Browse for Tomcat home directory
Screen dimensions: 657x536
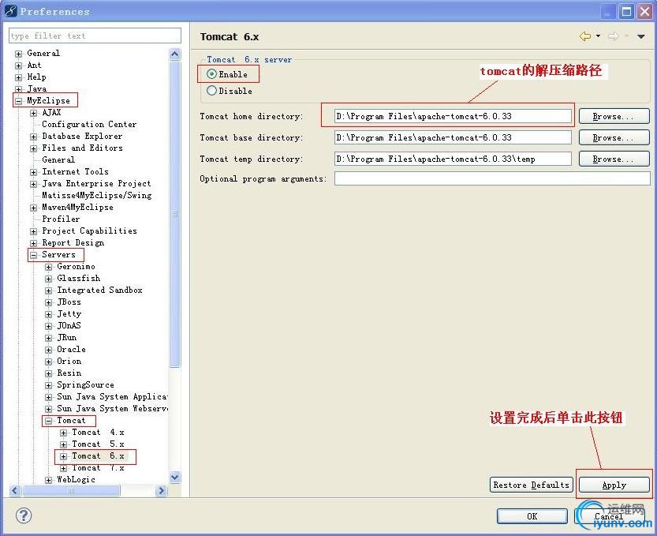coord(614,116)
